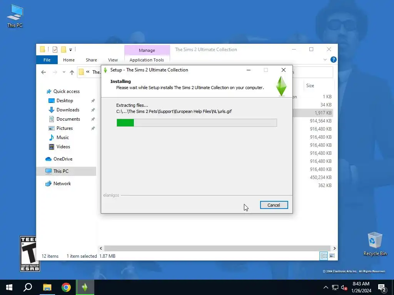Go forward in File Explorer

tap(55, 72)
